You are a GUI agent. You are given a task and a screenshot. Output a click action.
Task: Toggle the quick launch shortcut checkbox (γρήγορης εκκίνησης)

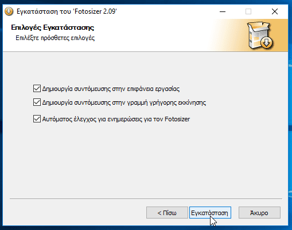[37, 102]
